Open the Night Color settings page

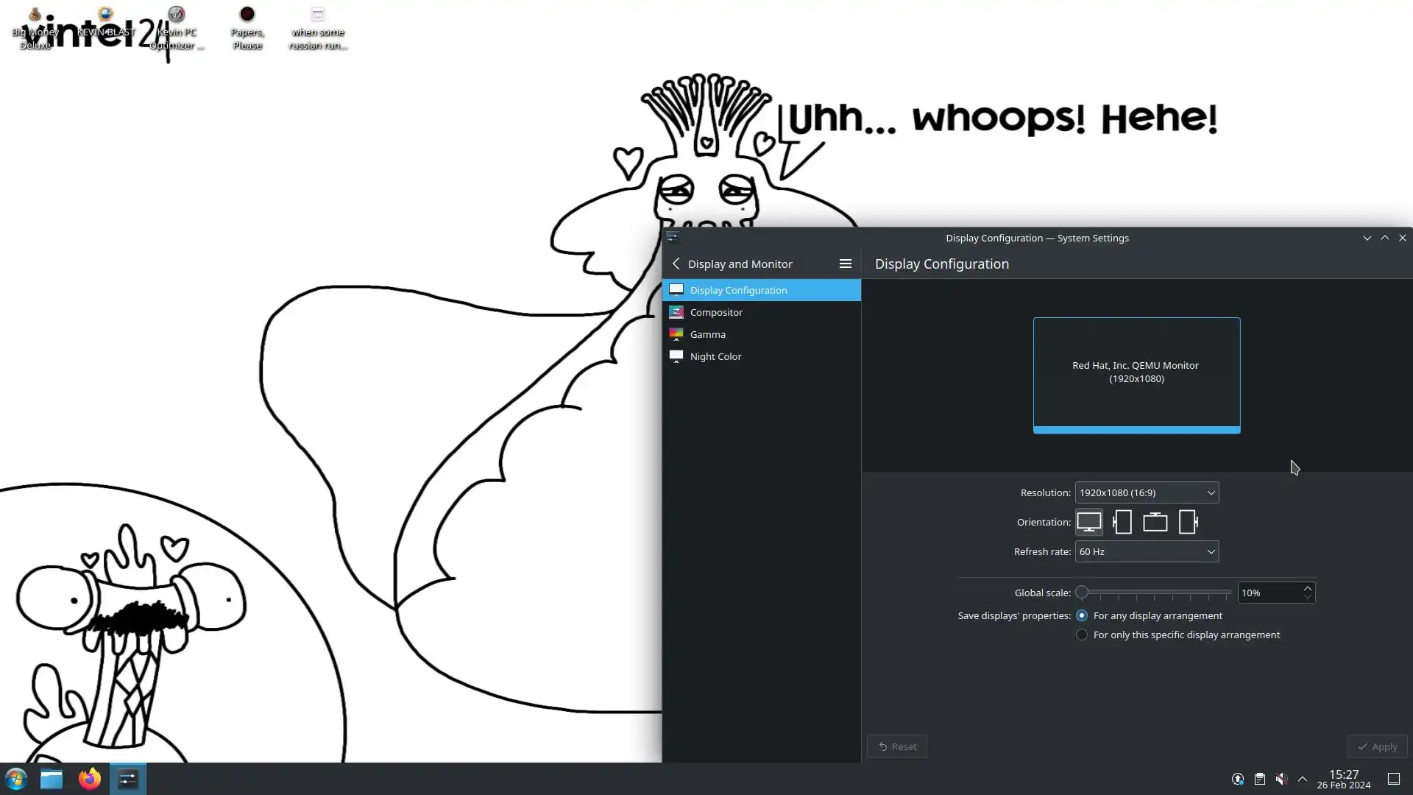(x=715, y=356)
